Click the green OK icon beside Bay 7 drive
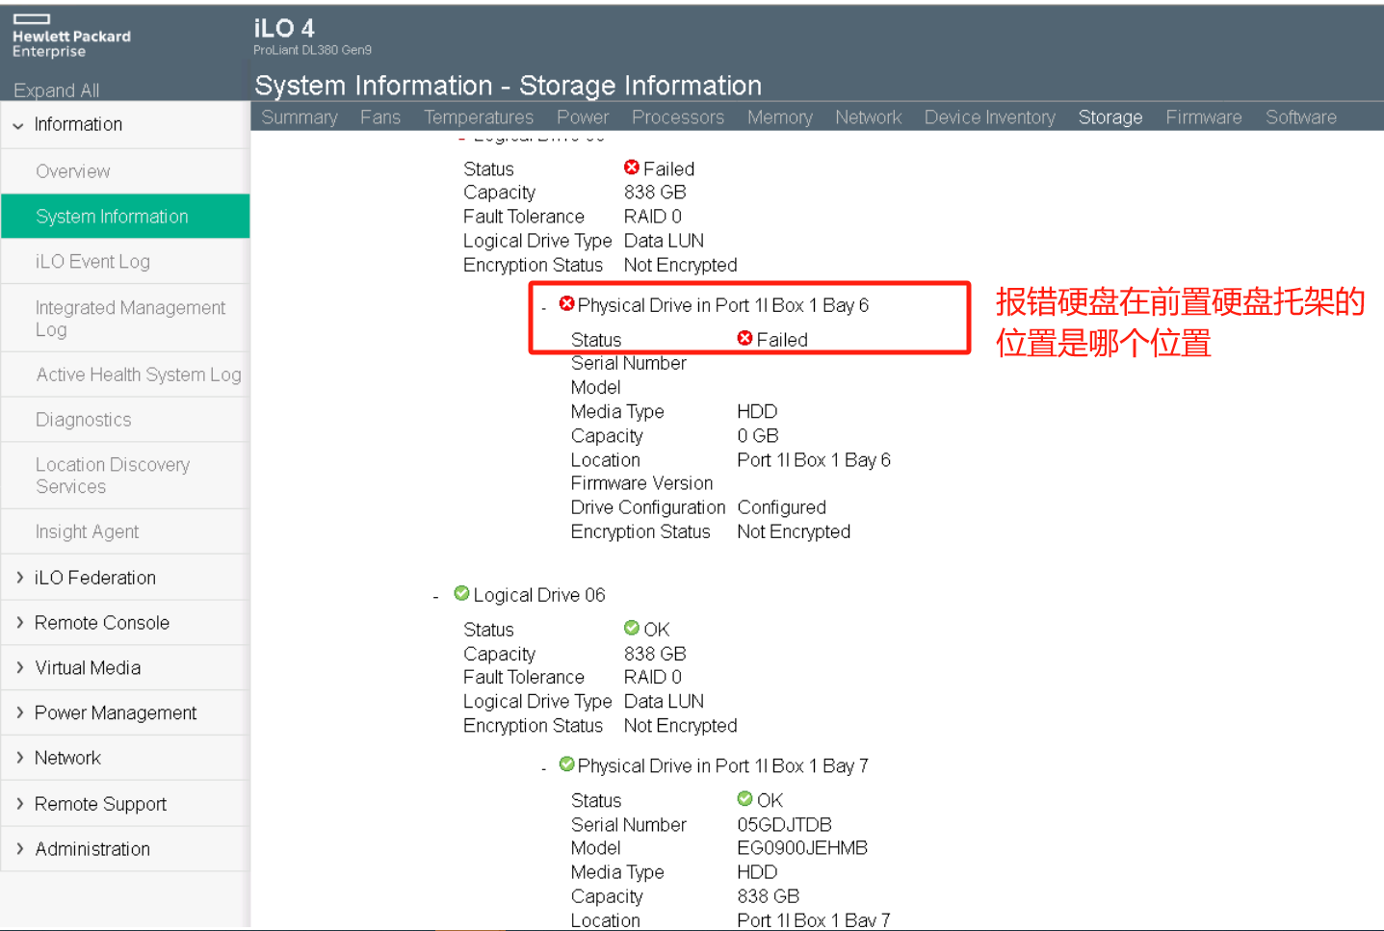 [567, 764]
